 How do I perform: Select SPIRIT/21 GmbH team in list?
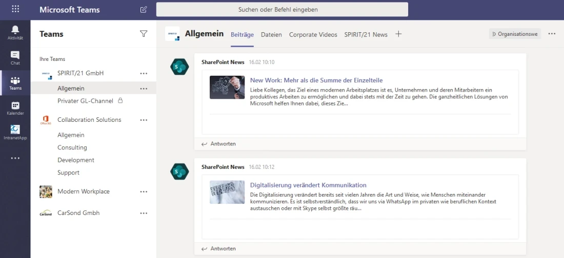[x=80, y=73]
